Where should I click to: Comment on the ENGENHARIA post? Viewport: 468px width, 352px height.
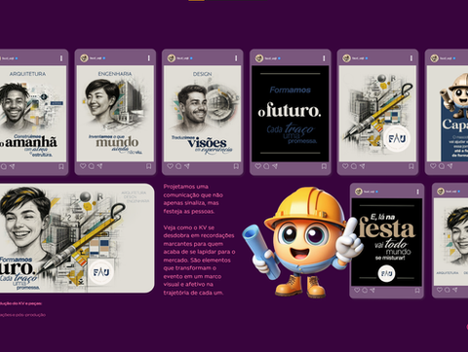(92, 166)
